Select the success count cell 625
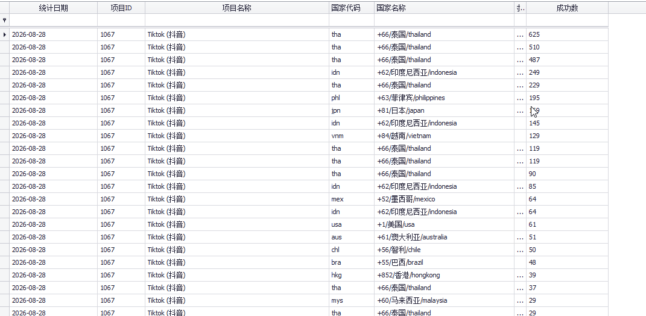The width and height of the screenshot is (646, 316). [x=568, y=34]
